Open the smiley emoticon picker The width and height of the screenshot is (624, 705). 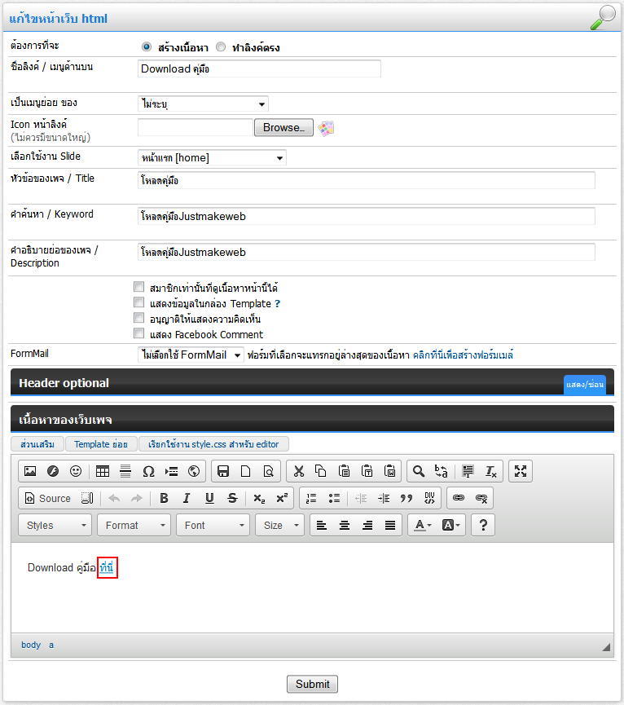tap(76, 471)
